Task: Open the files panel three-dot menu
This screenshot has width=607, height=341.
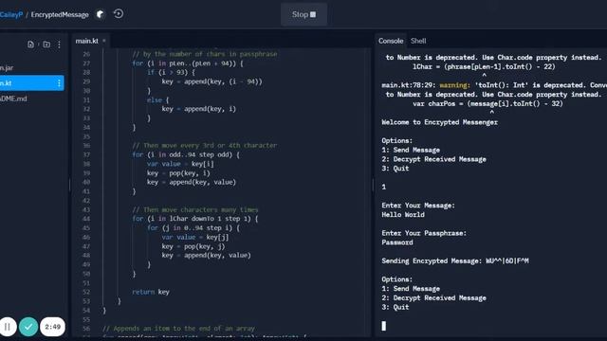Action: (x=59, y=45)
